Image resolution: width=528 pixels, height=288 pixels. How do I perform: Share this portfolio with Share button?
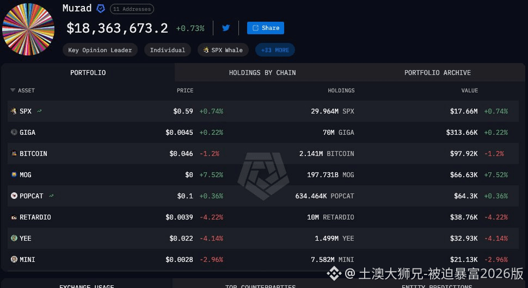click(x=265, y=28)
